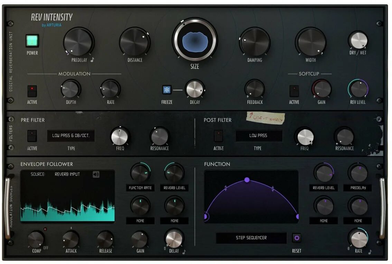The width and height of the screenshot is (392, 264).
Task: Click the Pre Filter Resonance knob
Action: click(x=159, y=137)
